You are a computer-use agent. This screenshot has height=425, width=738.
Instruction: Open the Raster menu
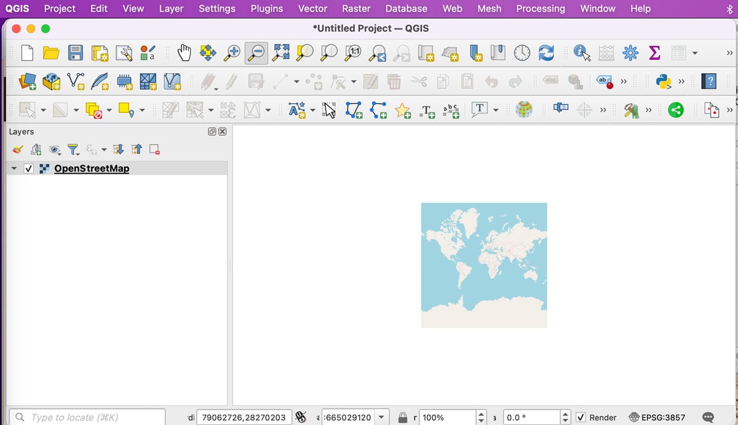point(356,9)
